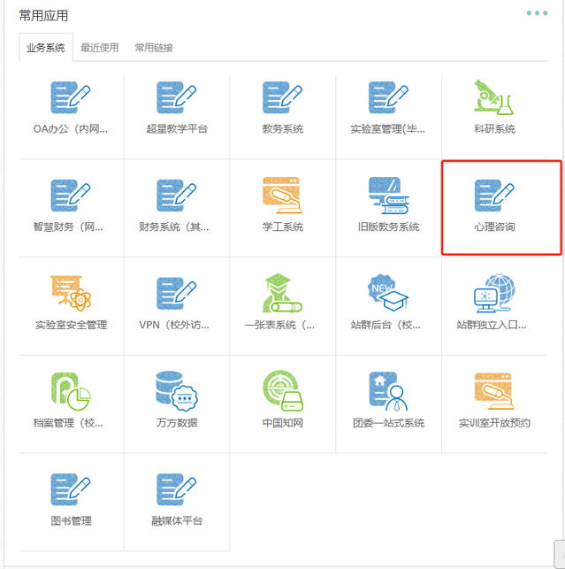
Task: Open the 中国知网 icon
Action: click(x=282, y=391)
